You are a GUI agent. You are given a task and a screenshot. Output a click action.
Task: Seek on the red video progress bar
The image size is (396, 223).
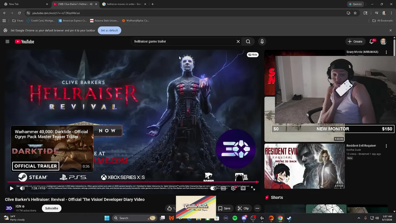(133, 182)
